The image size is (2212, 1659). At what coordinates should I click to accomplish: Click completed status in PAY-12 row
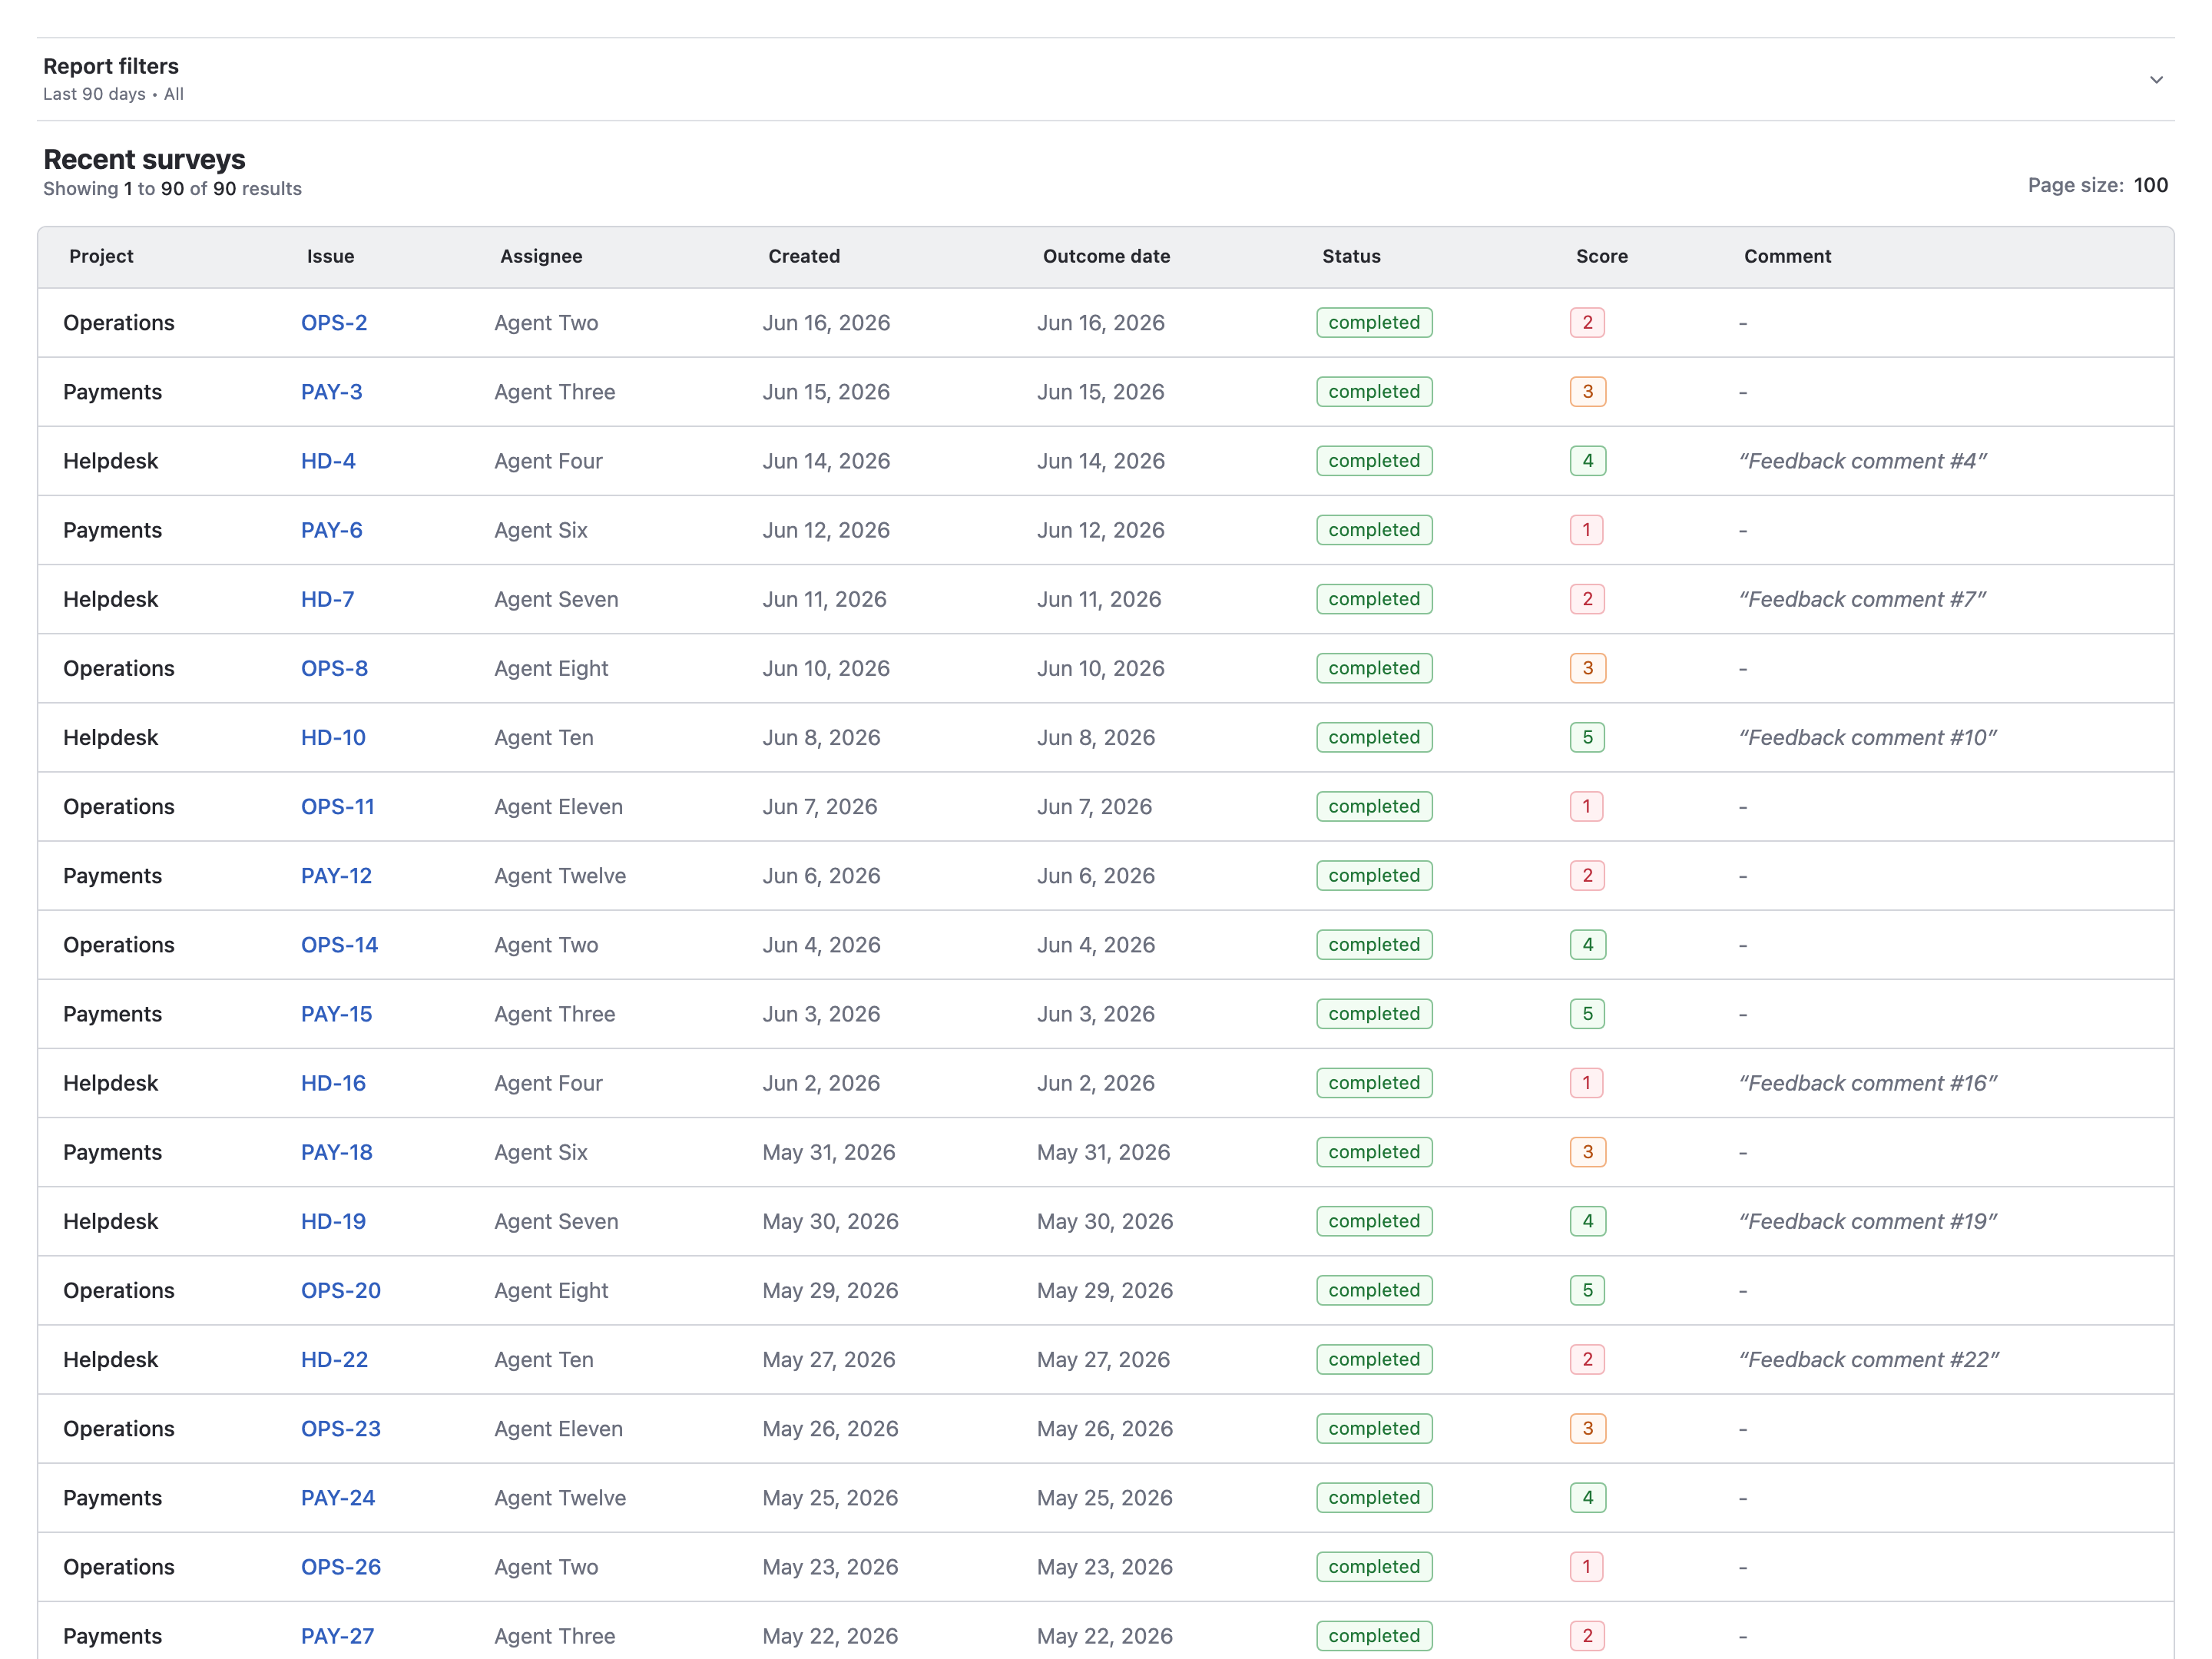pos(1374,875)
